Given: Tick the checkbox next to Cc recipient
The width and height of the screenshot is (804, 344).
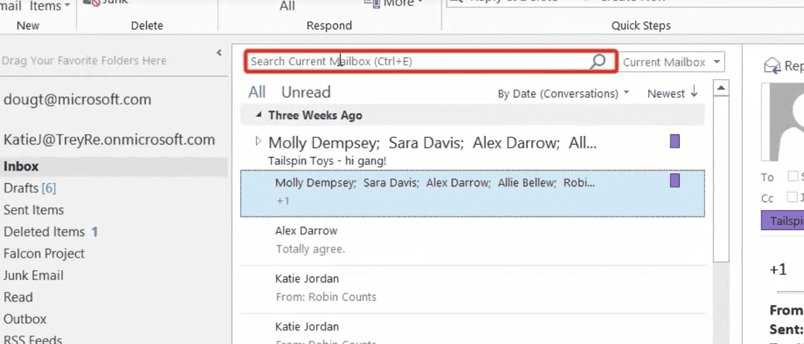Looking at the screenshot, I should 793,197.
